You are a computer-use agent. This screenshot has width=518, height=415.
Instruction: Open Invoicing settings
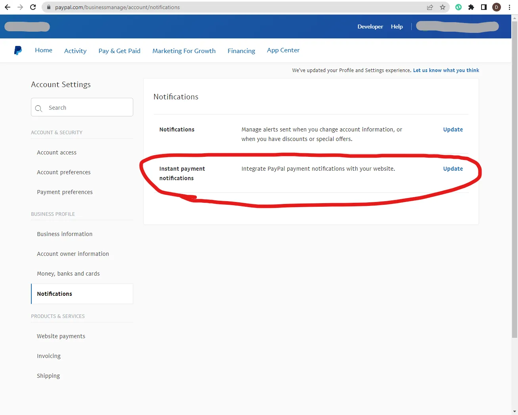coord(49,356)
